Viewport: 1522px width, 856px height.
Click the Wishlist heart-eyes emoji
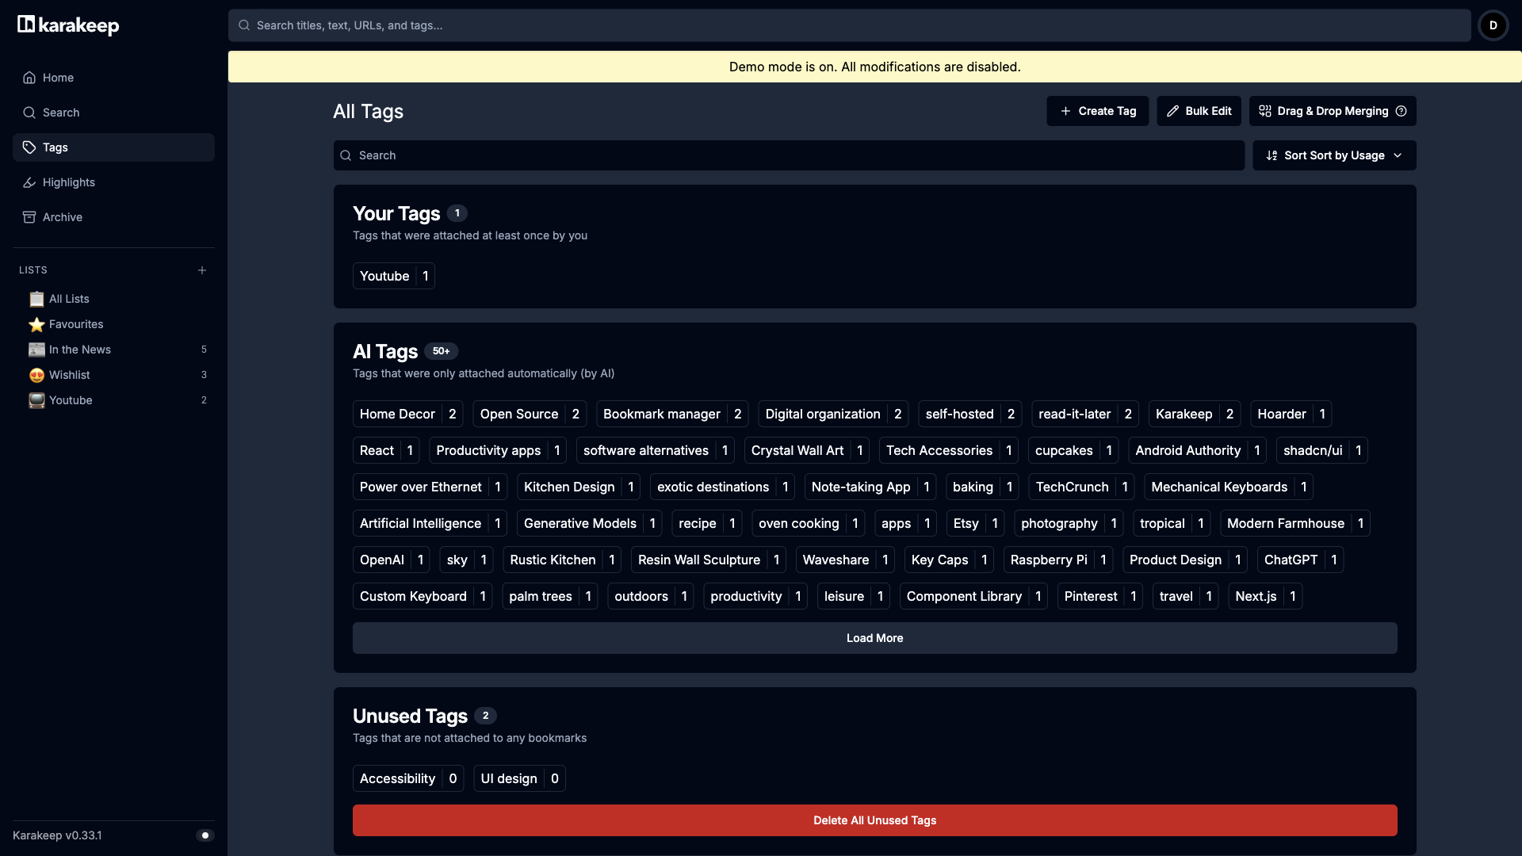coord(36,375)
